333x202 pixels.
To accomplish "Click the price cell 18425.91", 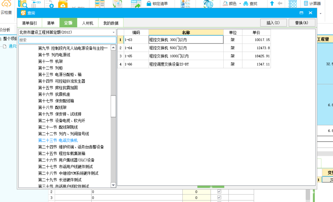I will (x=256, y=56).
